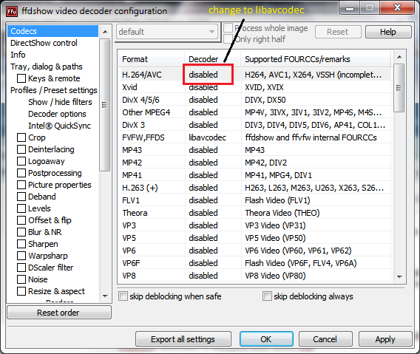This screenshot has height=354, width=420.
Task: Click the Apply button
Action: pos(385,339)
